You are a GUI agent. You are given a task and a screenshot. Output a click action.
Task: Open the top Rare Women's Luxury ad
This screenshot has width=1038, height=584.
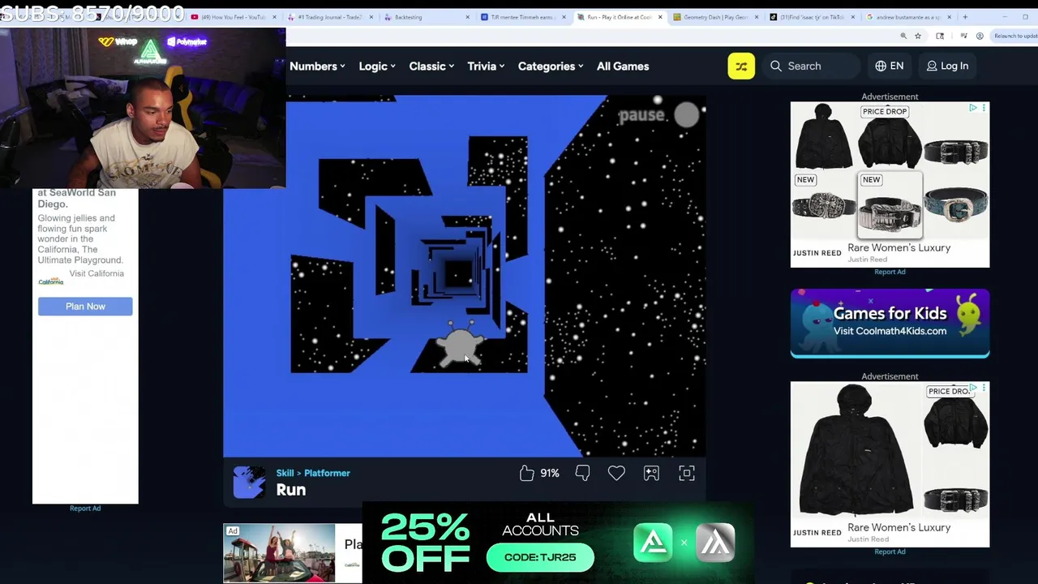pos(890,184)
